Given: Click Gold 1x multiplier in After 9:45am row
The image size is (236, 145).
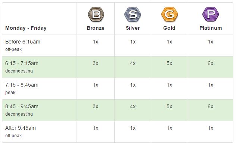Looking at the screenshot, I should (170, 128).
